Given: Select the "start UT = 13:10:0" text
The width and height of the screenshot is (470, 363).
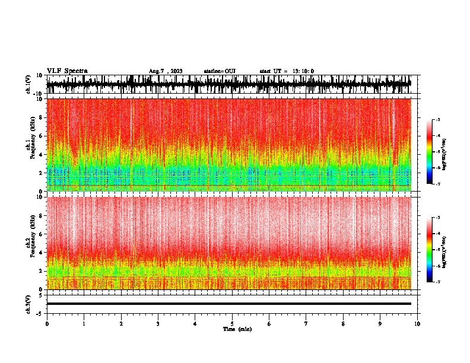Looking at the screenshot, I should click(287, 71).
